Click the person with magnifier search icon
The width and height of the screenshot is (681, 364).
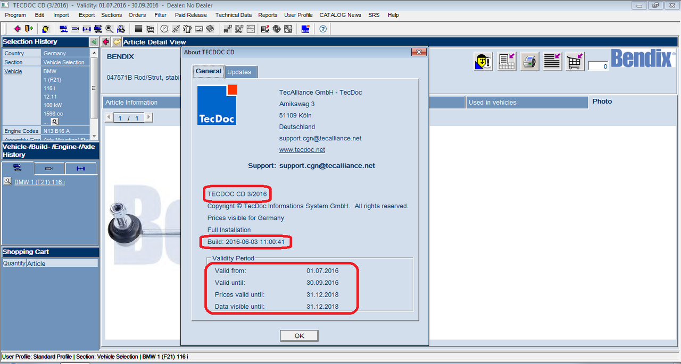[x=121, y=29]
